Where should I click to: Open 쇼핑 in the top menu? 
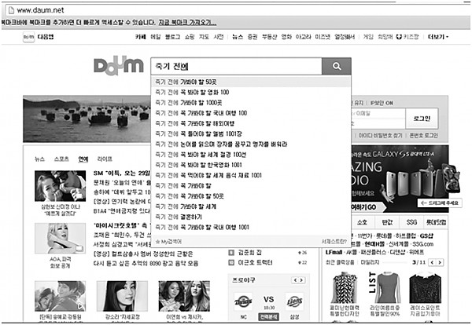[190, 37]
